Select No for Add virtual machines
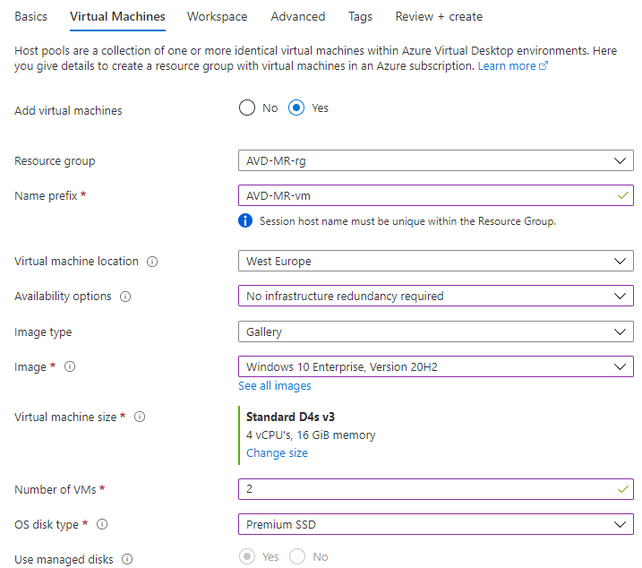The image size is (642, 568). click(x=247, y=108)
